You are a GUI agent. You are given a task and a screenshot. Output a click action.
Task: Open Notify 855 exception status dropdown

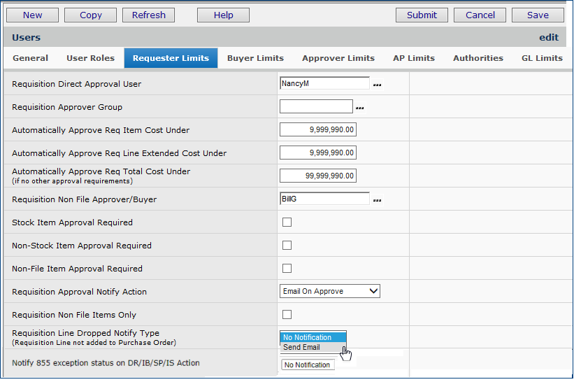(x=308, y=365)
